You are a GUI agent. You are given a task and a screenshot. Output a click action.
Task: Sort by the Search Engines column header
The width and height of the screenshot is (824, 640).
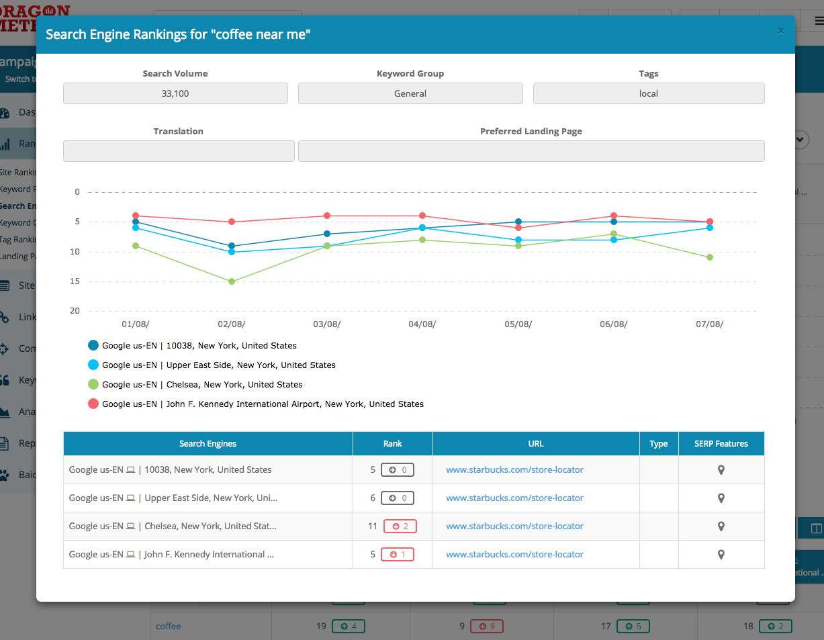tap(208, 444)
